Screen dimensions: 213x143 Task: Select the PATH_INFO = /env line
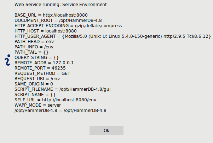34,47
